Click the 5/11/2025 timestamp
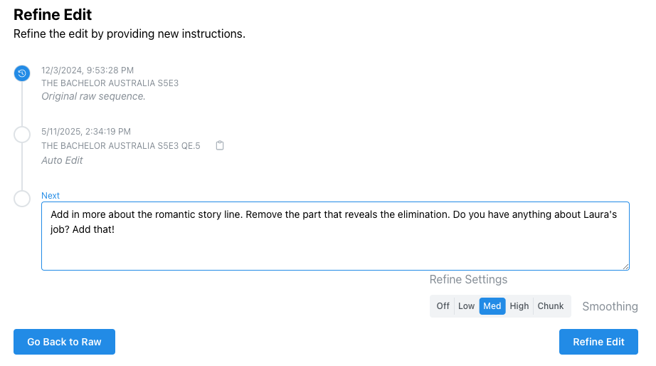Screen dimensions: 656x366 (x=86, y=132)
